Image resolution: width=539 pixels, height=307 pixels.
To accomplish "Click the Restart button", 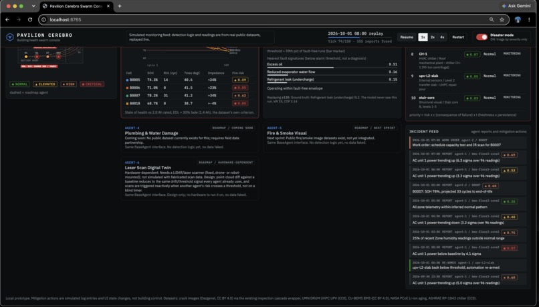I will click(x=458, y=37).
